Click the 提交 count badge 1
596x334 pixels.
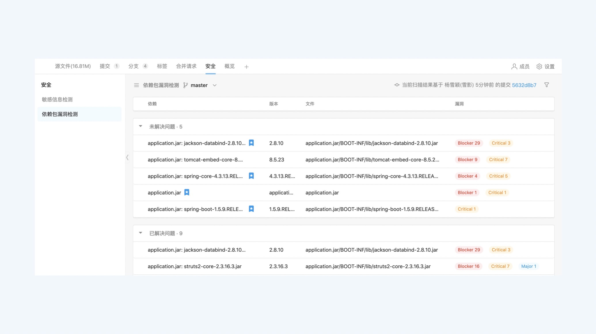116,66
